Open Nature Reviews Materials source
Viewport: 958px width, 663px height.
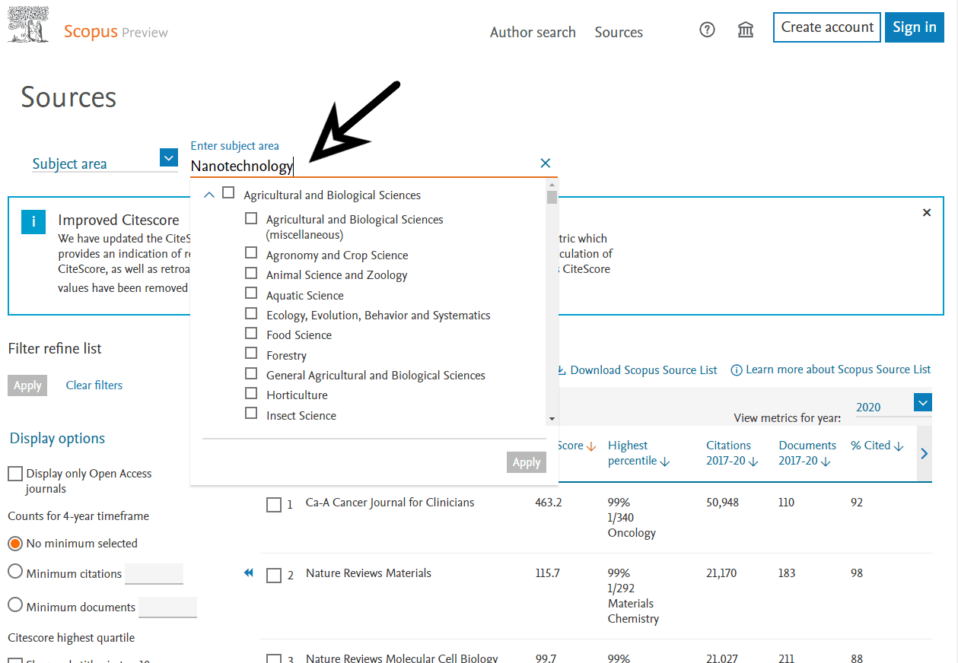[x=368, y=573]
